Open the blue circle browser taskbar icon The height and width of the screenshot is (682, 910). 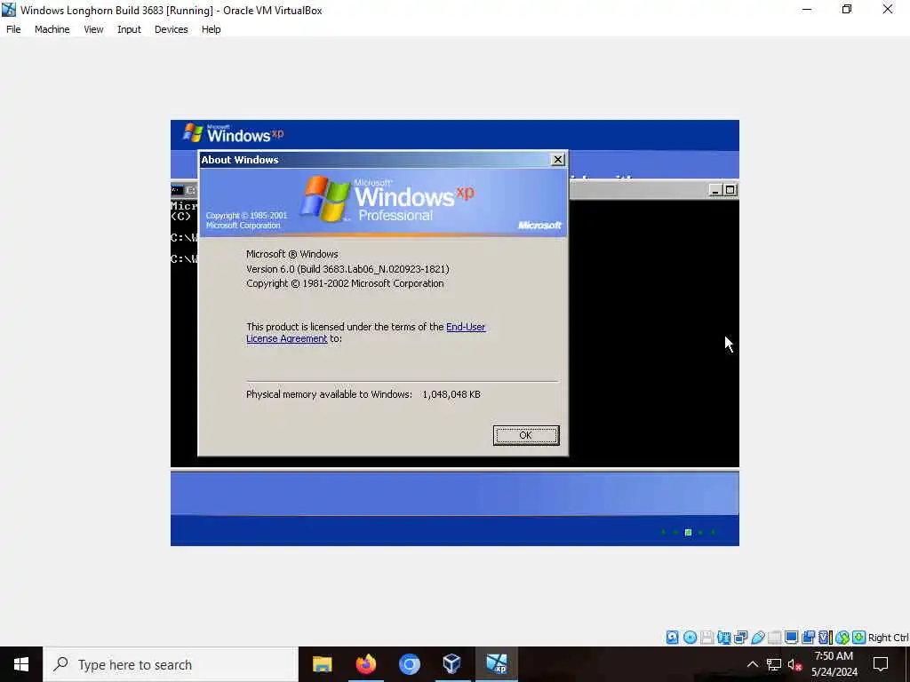[409, 664]
